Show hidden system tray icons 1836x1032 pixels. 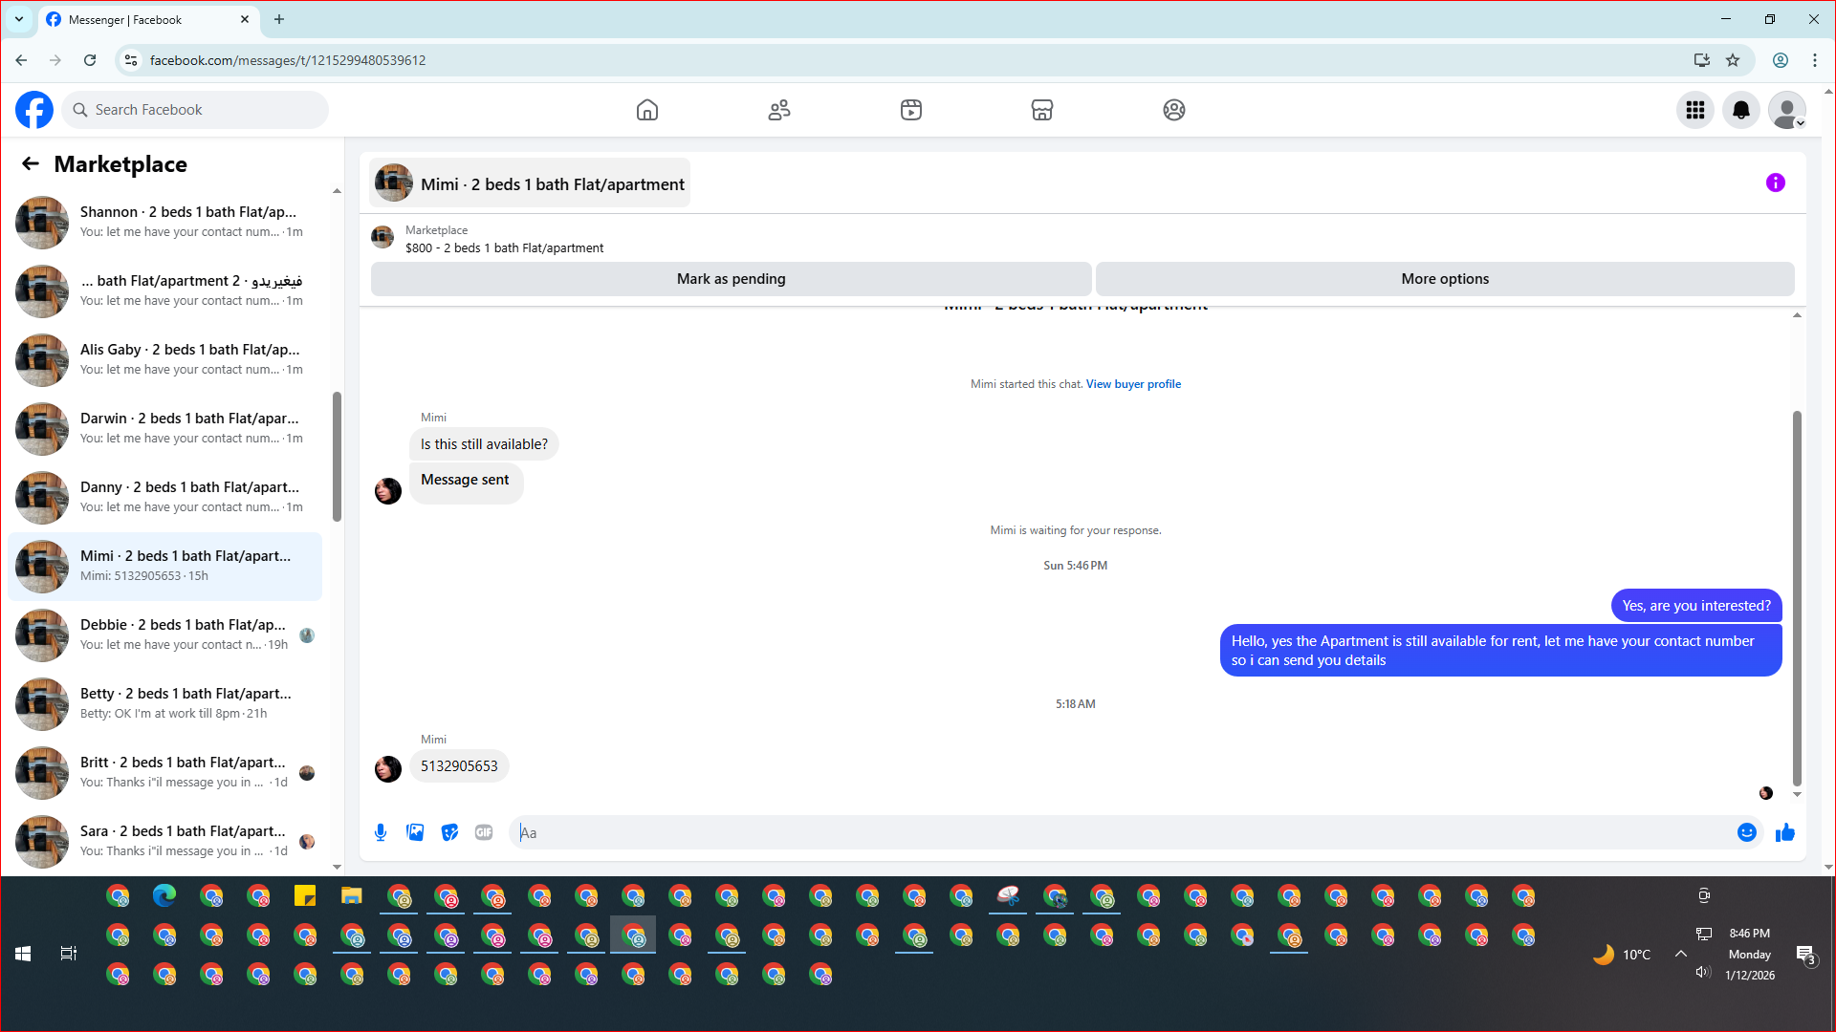point(1680,954)
